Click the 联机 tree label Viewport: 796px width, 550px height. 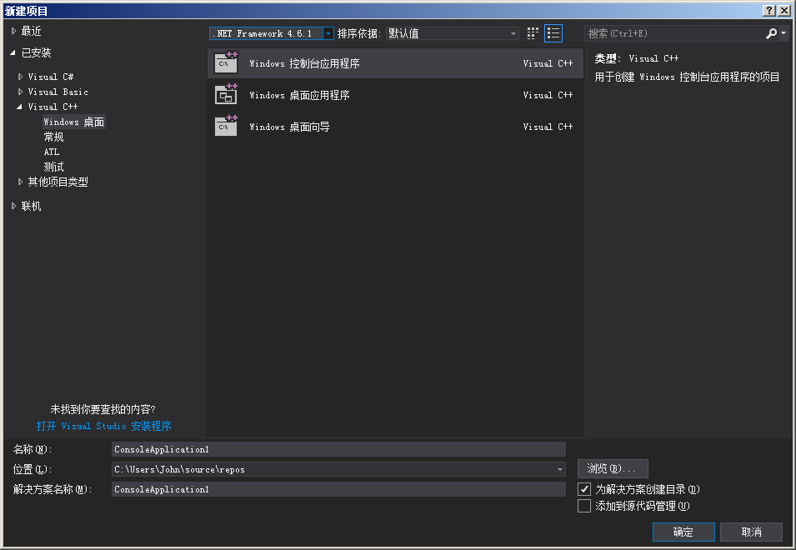(x=31, y=206)
